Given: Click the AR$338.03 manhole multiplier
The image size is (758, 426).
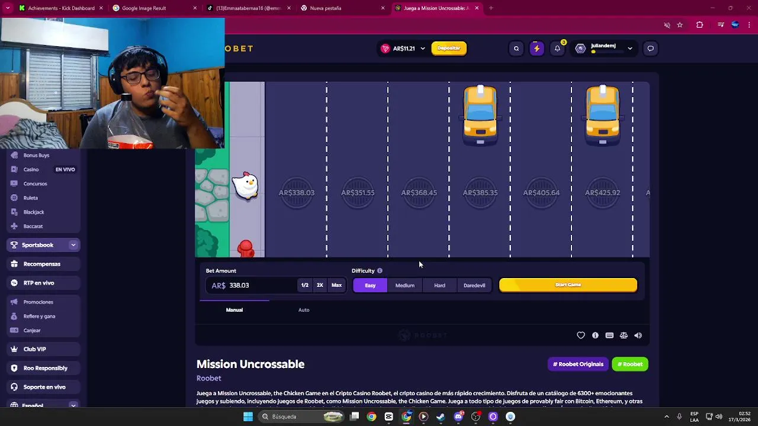Looking at the screenshot, I should coord(296,193).
